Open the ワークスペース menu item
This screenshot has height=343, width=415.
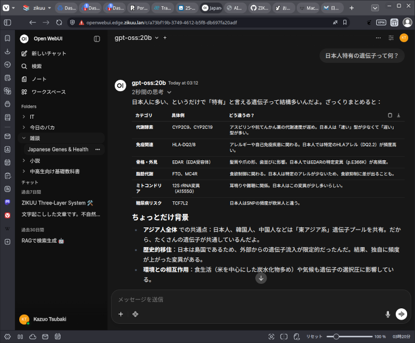(x=48, y=92)
